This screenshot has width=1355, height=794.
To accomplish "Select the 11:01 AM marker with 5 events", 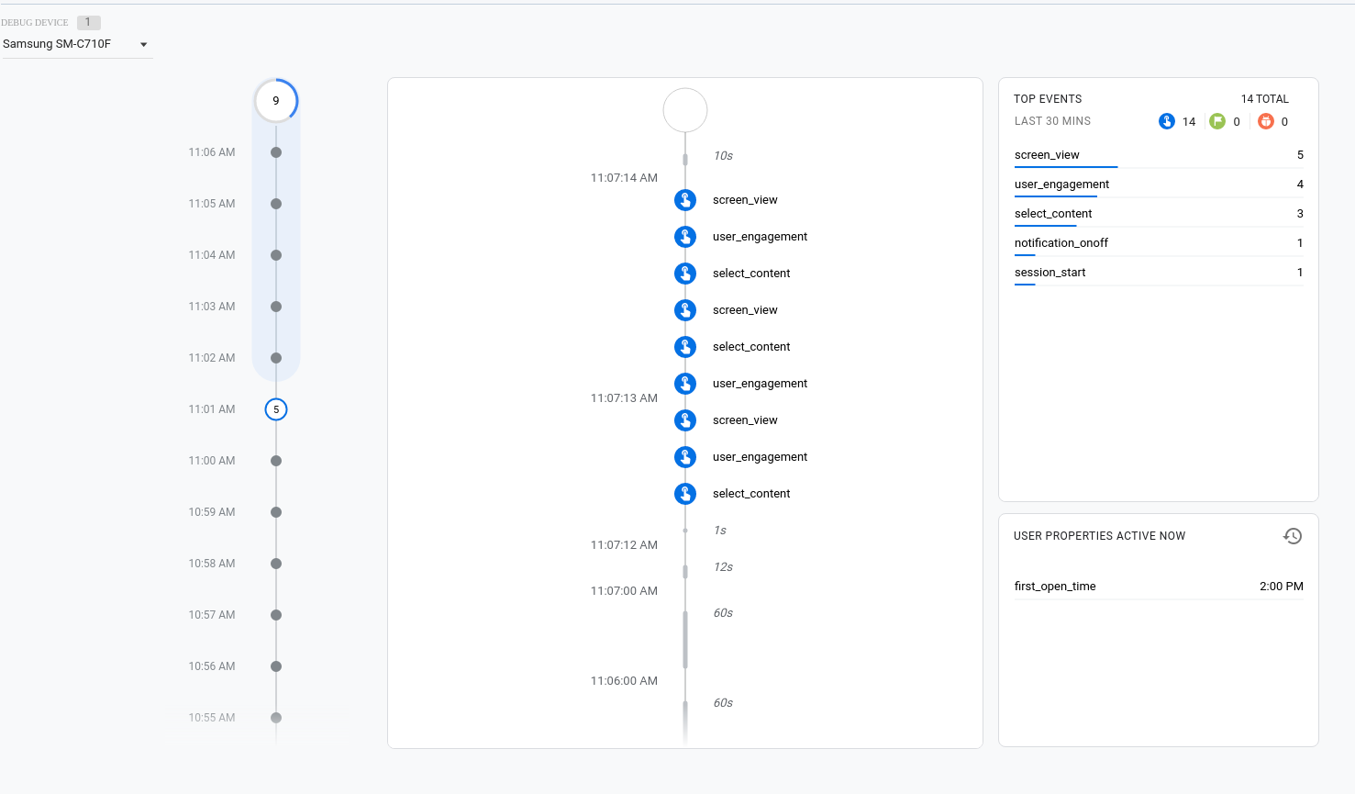I will [276, 409].
